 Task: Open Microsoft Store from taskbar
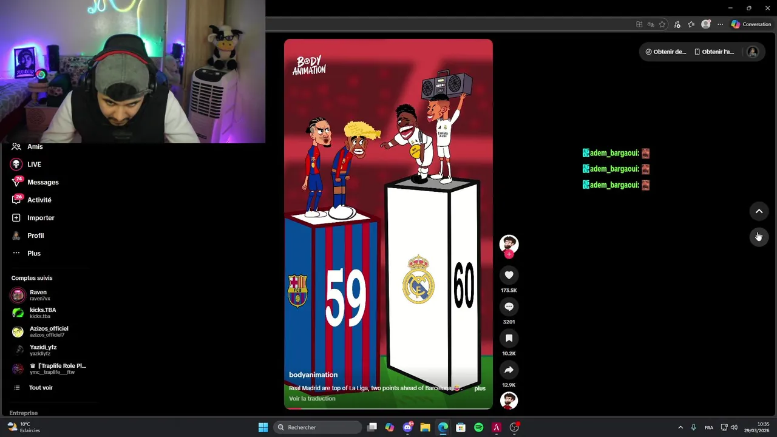[x=461, y=427]
